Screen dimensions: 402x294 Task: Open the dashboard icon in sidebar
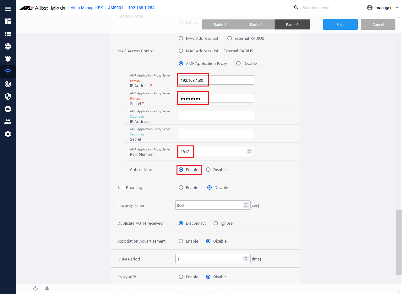coord(8,21)
